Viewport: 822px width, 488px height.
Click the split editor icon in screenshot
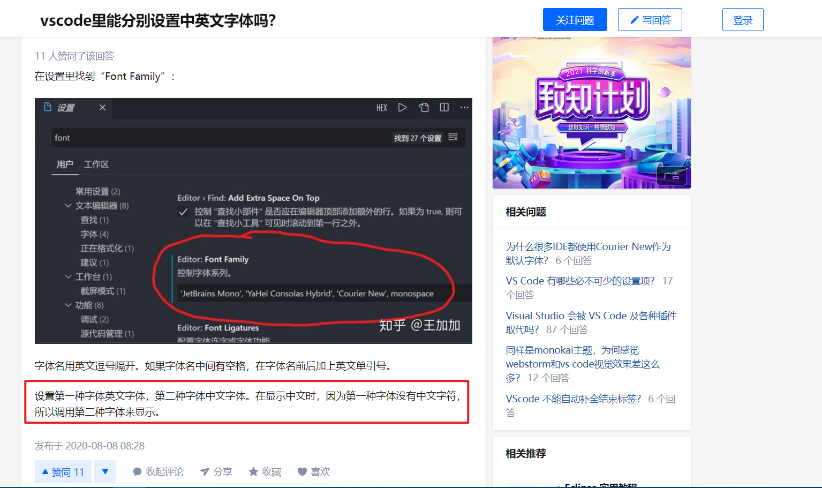(x=444, y=108)
